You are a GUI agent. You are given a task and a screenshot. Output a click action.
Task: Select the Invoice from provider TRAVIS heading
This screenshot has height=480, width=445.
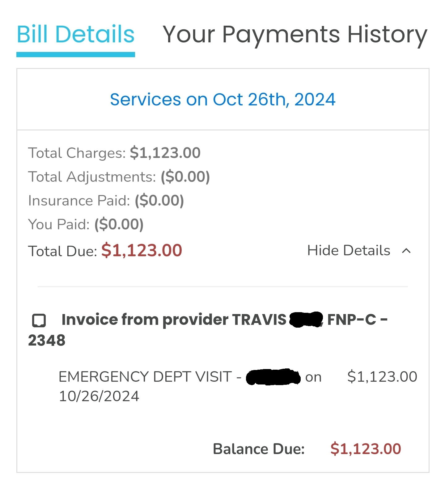[208, 330]
